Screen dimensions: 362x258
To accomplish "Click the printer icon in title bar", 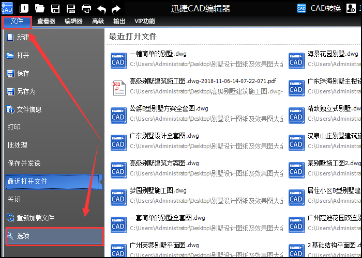I will (x=86, y=9).
